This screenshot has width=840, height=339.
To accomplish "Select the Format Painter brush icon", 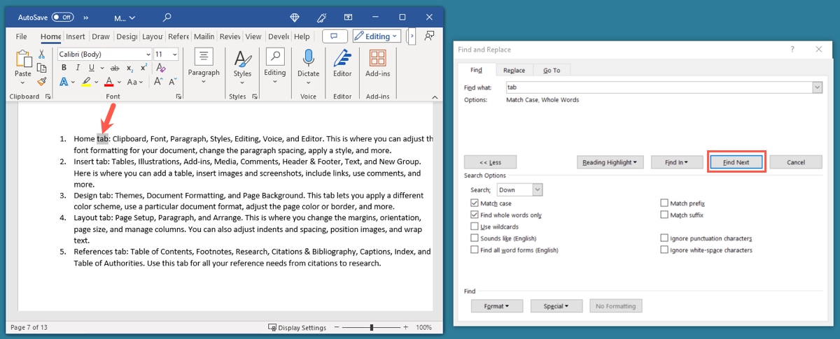I will point(42,81).
